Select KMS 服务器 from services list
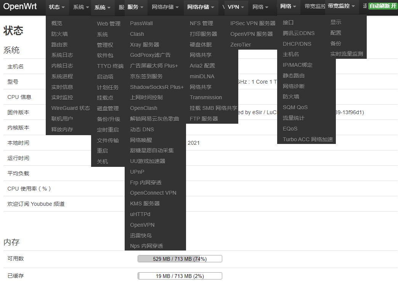398x294 pixels. tap(144, 204)
